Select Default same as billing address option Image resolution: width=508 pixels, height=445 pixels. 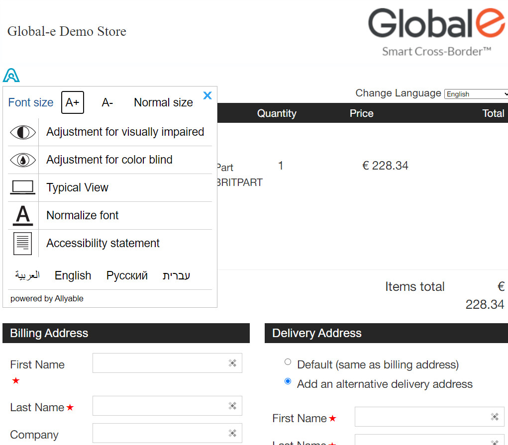pos(288,362)
